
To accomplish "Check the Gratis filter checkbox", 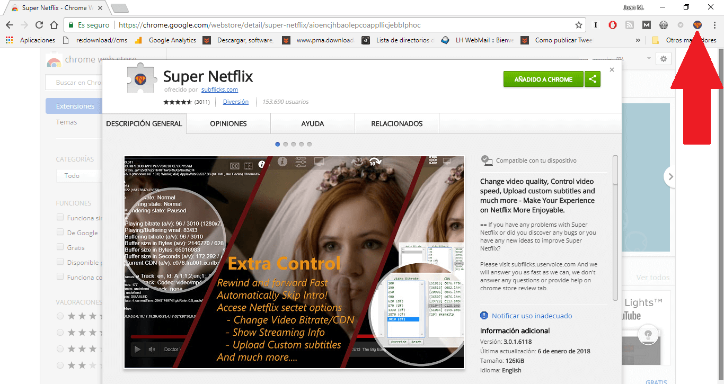I will 60,247.
